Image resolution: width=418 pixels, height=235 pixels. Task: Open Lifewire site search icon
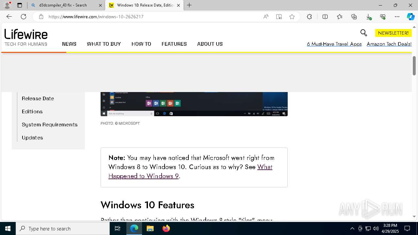[363, 33]
